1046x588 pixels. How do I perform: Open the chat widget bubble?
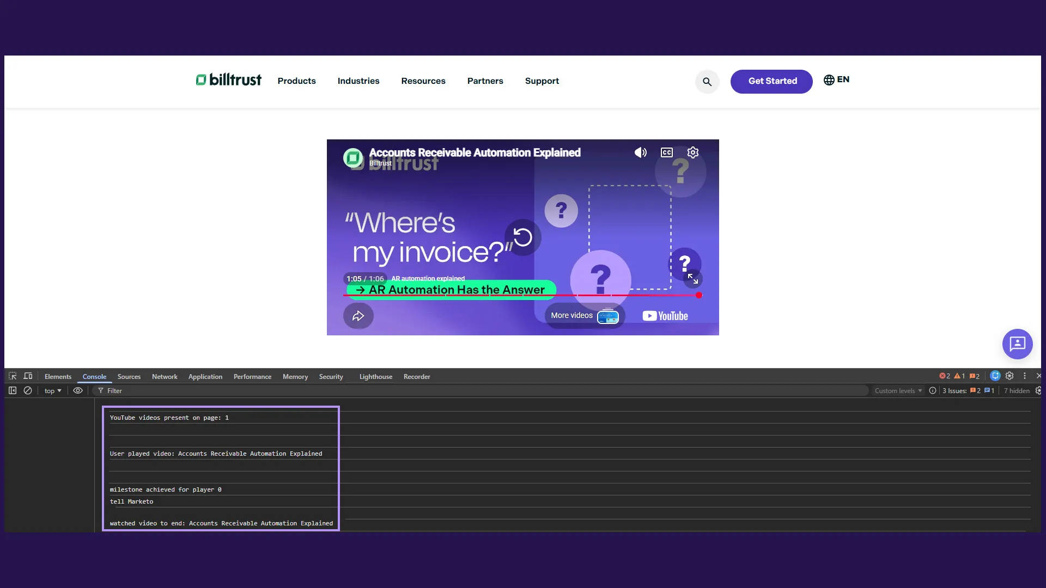click(x=1017, y=344)
